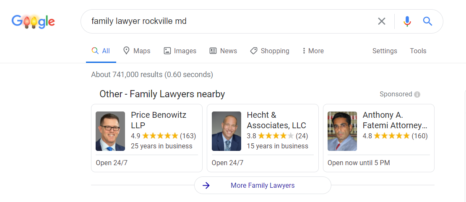Open Price Benowitz LLP listing
The width and height of the screenshot is (466, 202).
159,120
